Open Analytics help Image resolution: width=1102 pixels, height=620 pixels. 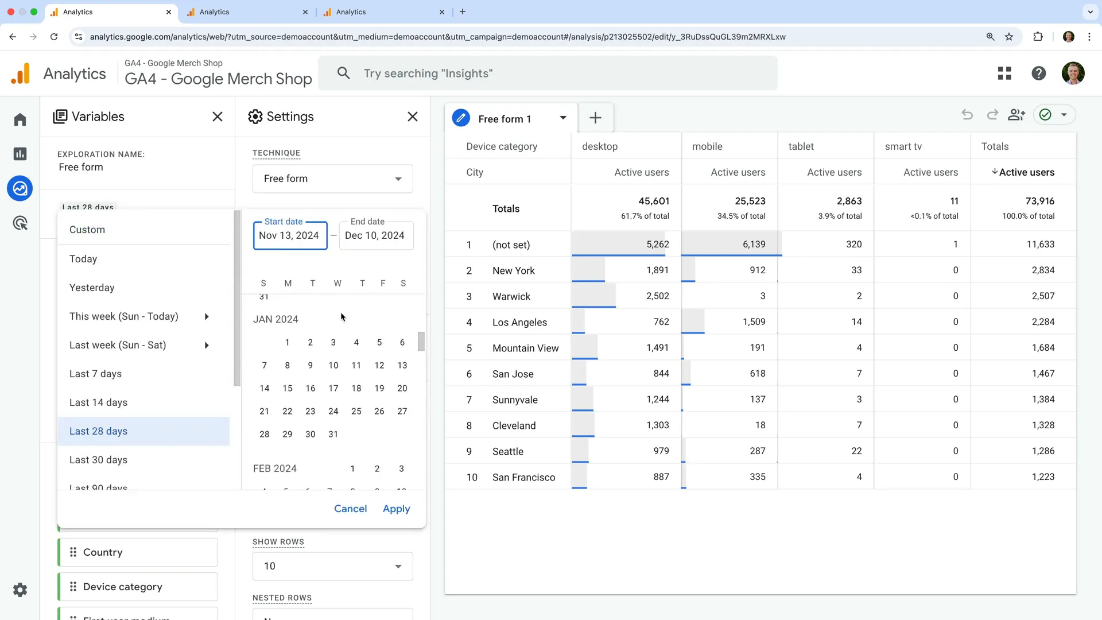(x=1039, y=73)
